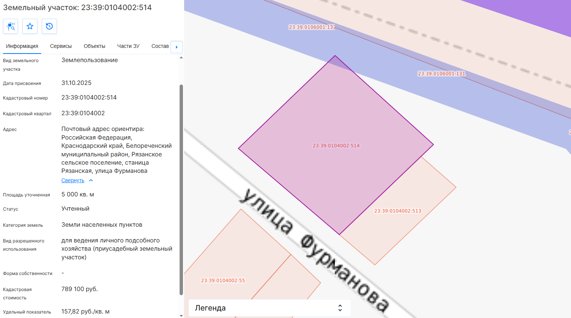The width and height of the screenshot is (571, 318).
Task: Select parcel 23:39:0104002:55 on the map
Action: pos(223,280)
